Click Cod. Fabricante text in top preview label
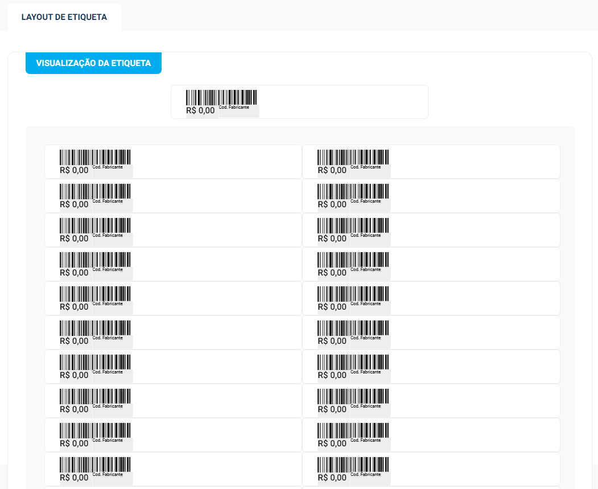 [234, 108]
